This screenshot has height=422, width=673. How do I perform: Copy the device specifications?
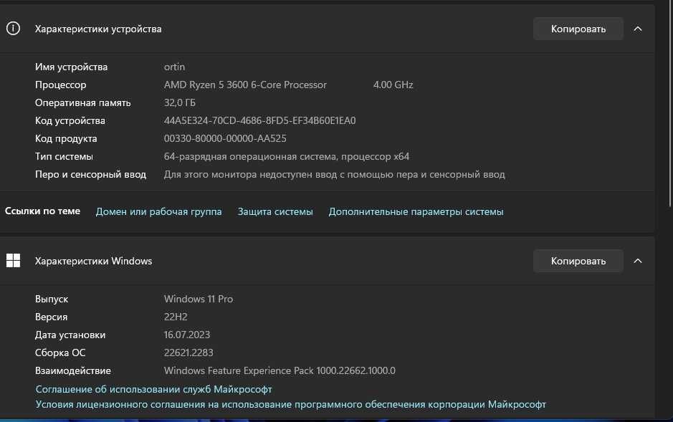[x=578, y=29]
